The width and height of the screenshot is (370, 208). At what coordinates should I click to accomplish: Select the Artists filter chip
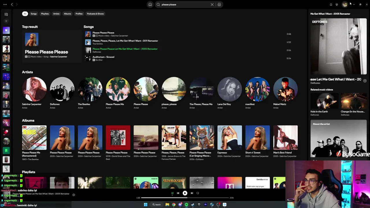pos(56,14)
